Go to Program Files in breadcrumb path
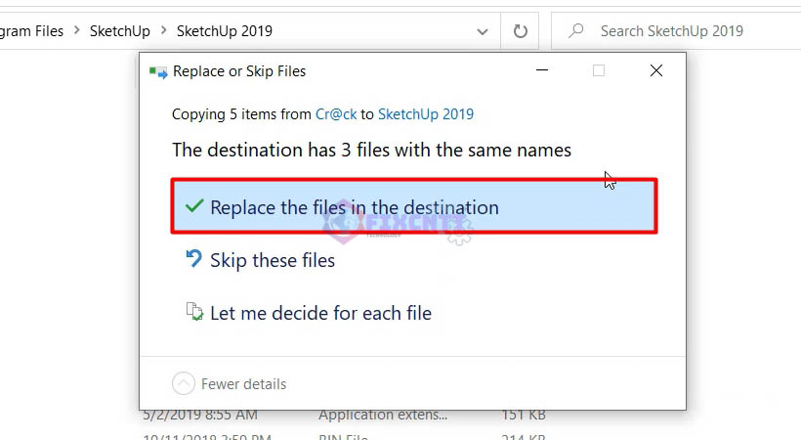This screenshot has width=801, height=440. 31,31
